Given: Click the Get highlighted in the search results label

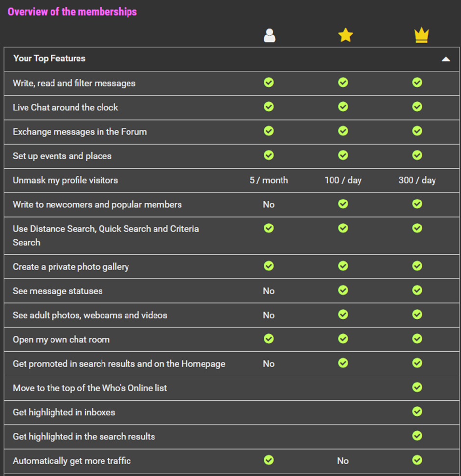Looking at the screenshot, I should pyautogui.click(x=84, y=436).
